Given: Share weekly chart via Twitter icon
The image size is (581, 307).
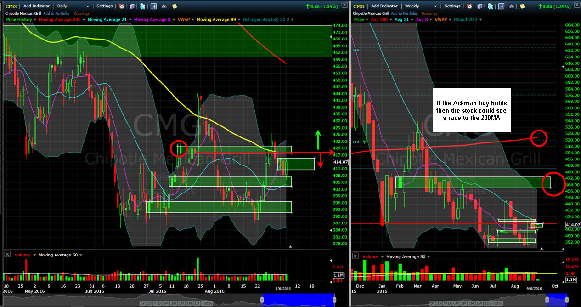Looking at the screenshot, I should [x=491, y=6].
